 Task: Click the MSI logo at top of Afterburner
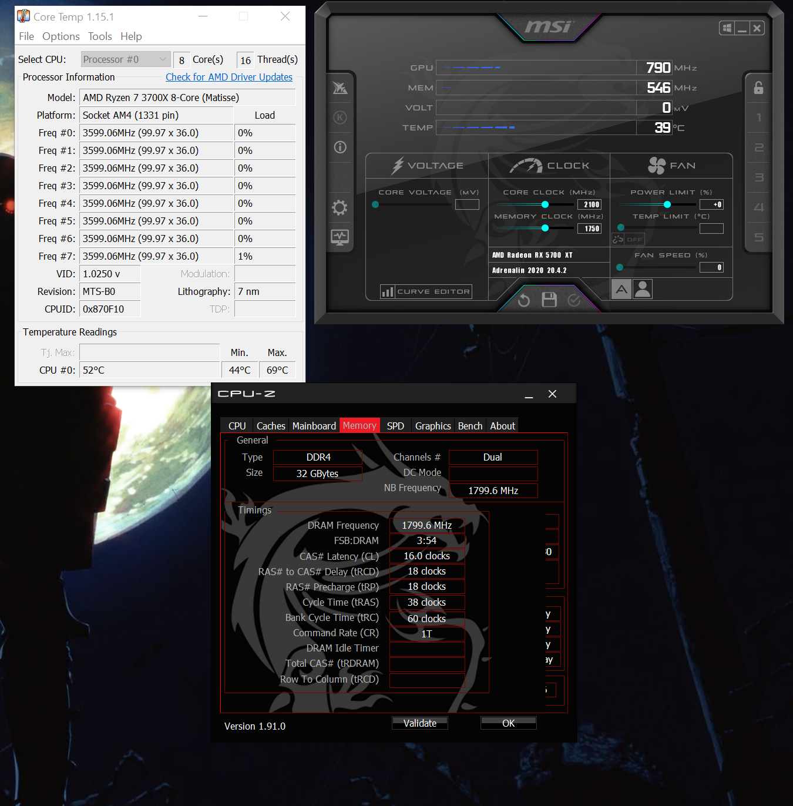pos(548,26)
